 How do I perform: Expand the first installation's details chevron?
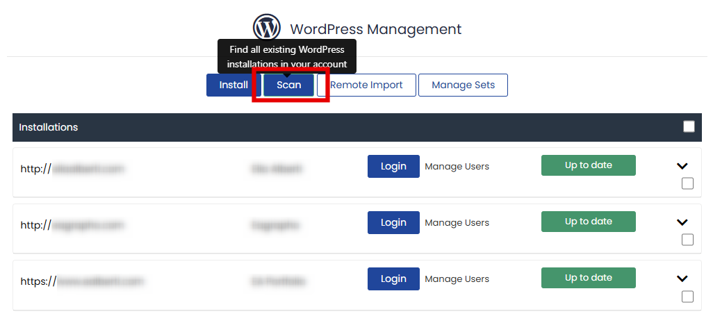(682, 166)
